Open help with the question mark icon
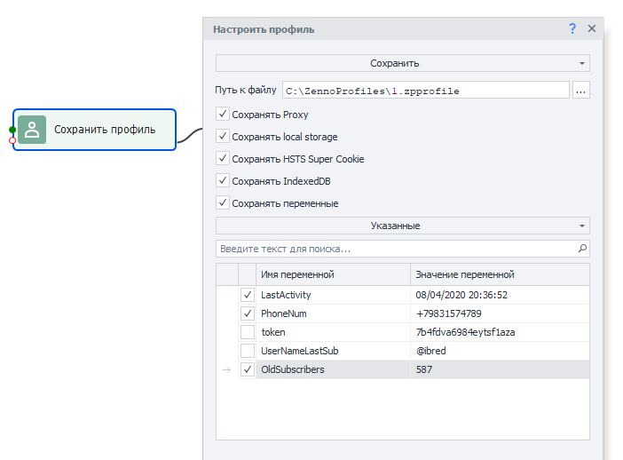The height and width of the screenshot is (460, 623). click(x=572, y=29)
